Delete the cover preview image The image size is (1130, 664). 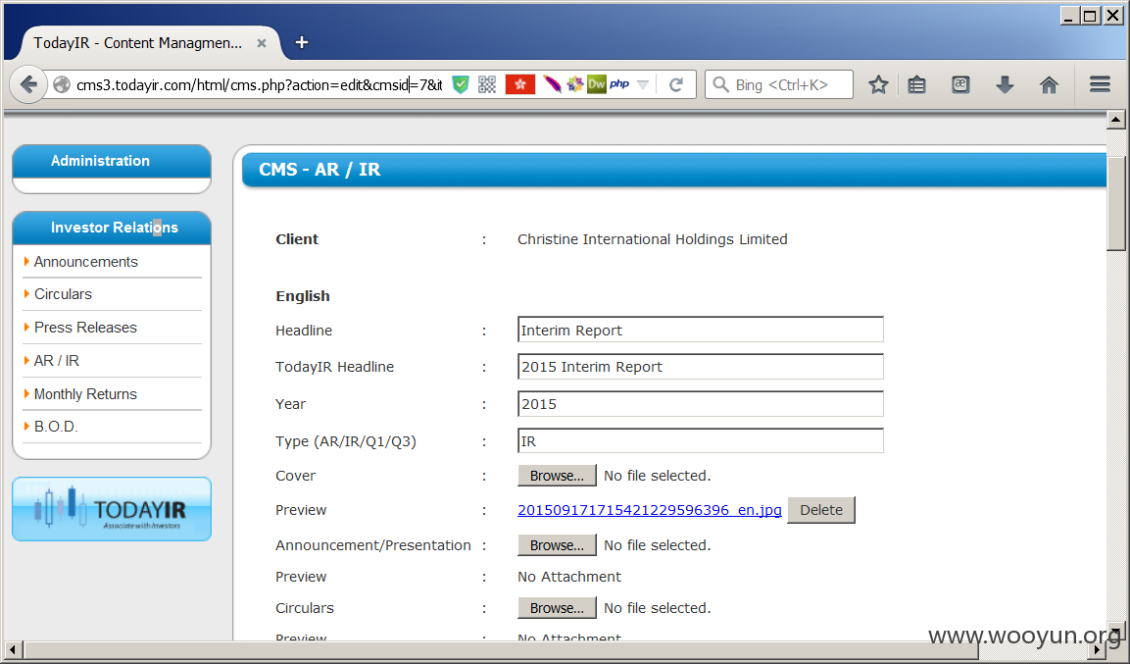point(821,510)
